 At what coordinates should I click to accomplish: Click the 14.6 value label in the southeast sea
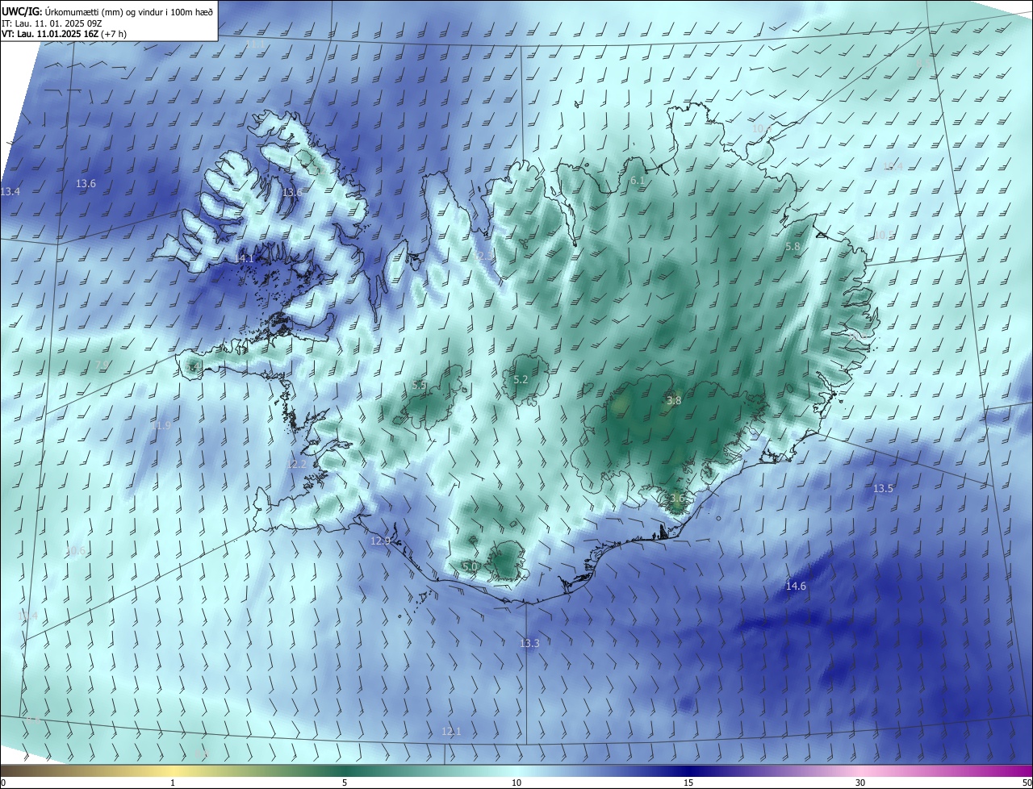[x=796, y=586]
